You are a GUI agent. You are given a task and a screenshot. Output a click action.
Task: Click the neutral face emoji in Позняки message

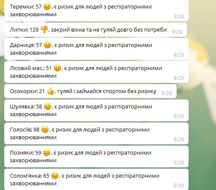click(x=47, y=152)
